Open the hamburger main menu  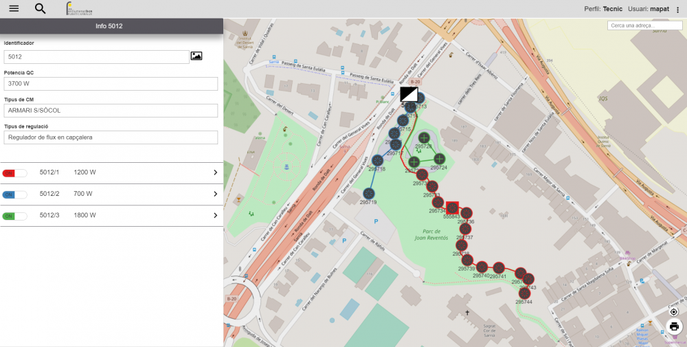14,8
